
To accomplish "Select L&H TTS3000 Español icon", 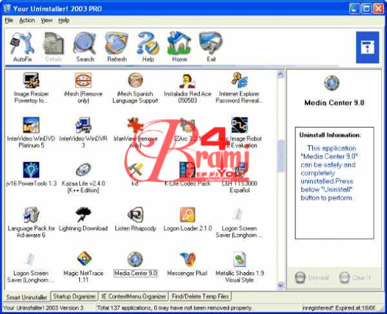I will [x=239, y=170].
